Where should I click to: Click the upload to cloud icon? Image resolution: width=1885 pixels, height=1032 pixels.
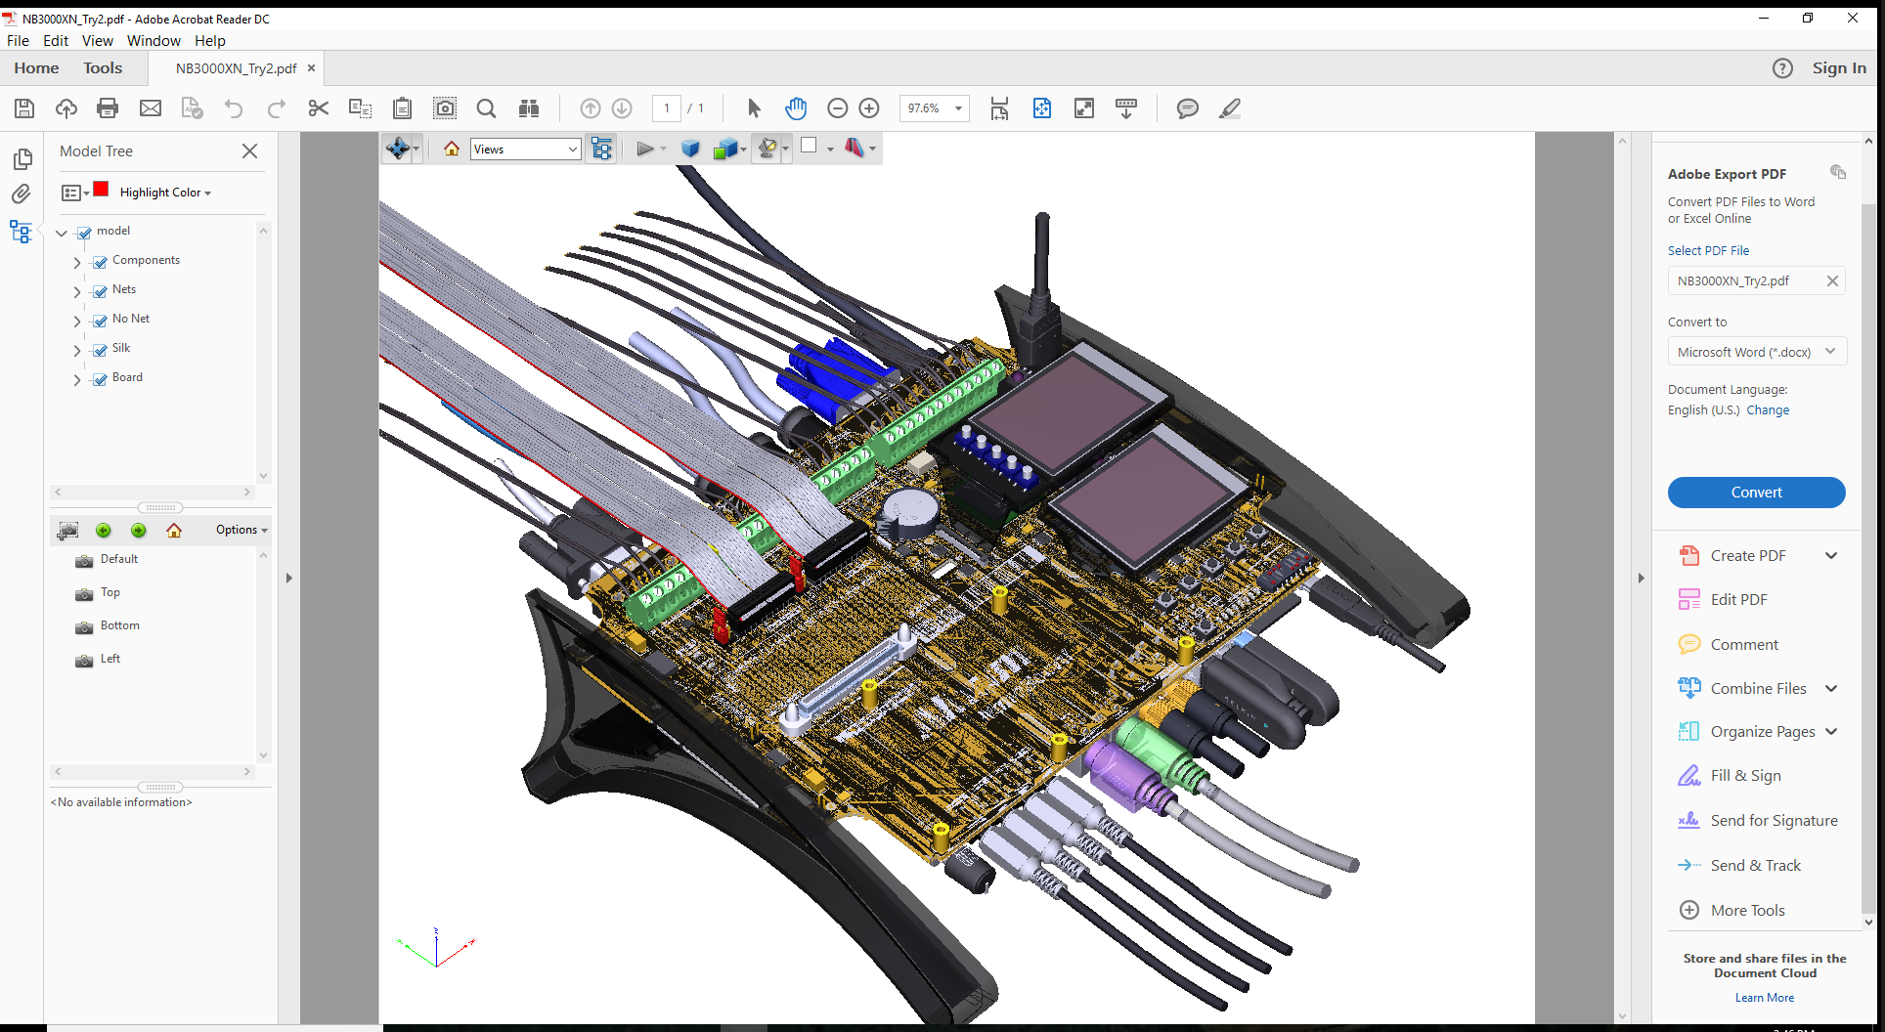tap(66, 108)
